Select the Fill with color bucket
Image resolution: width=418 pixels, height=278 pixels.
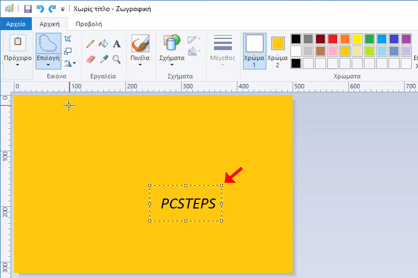coord(104,43)
